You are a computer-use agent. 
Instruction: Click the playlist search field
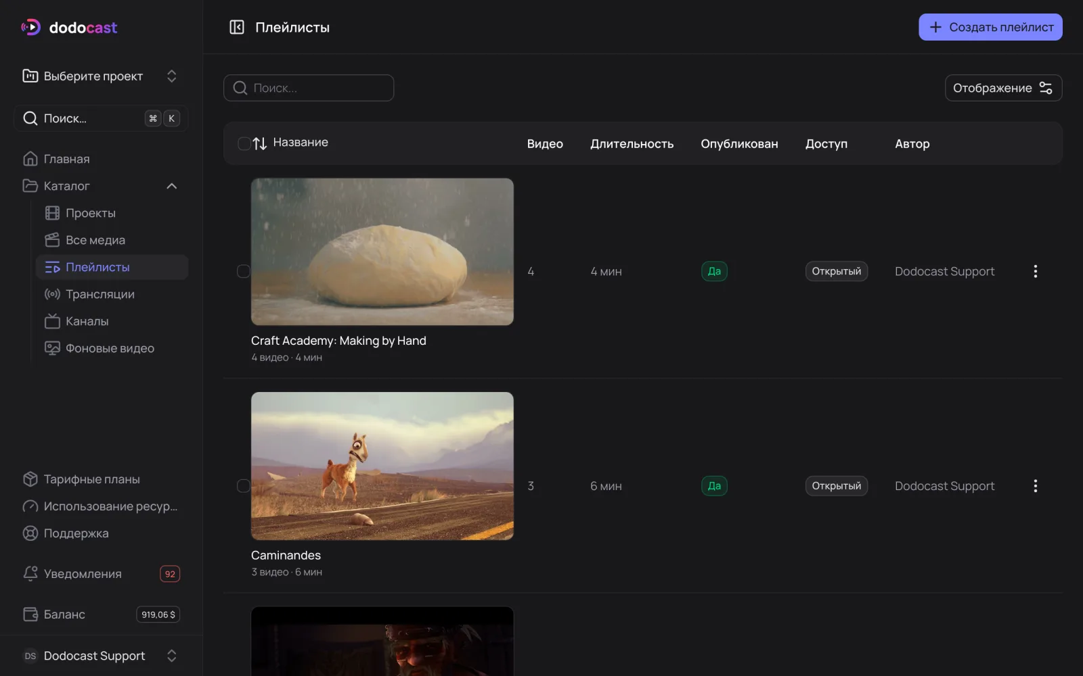coord(309,88)
